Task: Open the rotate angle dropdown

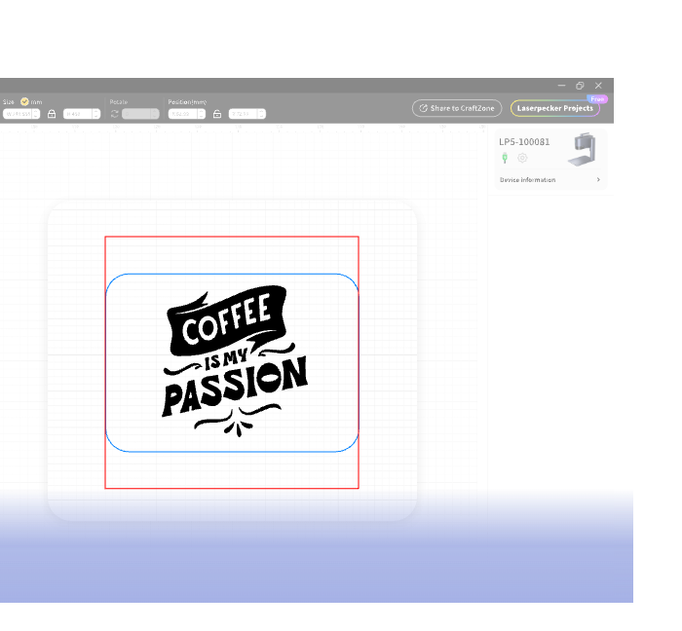Action: click(154, 114)
